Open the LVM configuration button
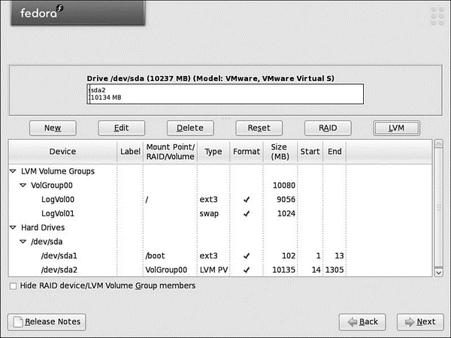The image size is (451, 338). tap(396, 128)
